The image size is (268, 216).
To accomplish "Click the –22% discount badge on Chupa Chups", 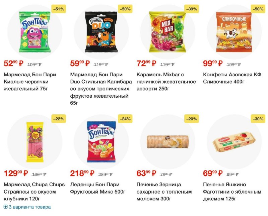I will click(x=59, y=119).
